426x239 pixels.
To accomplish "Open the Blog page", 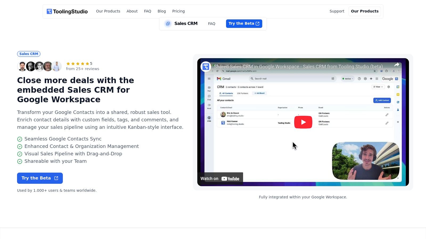I will point(162,11).
